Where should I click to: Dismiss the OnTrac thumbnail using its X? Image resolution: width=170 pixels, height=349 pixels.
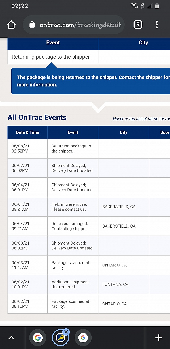(66, 331)
